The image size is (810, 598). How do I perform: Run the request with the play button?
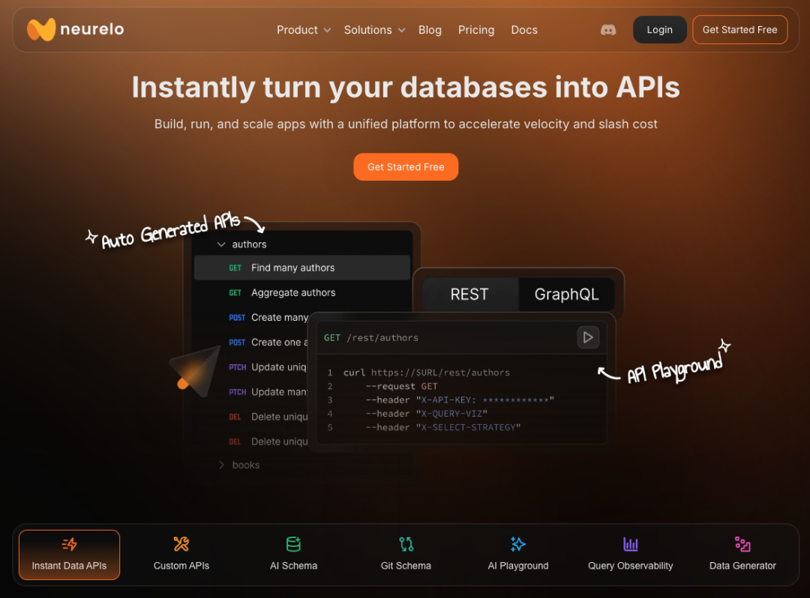[x=588, y=337]
